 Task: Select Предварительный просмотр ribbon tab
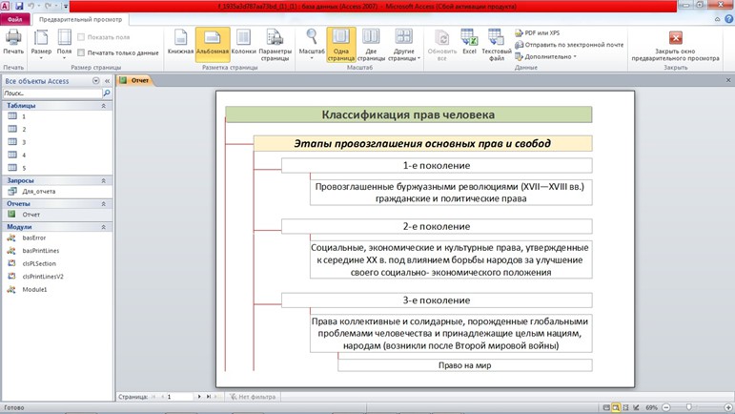[80, 19]
